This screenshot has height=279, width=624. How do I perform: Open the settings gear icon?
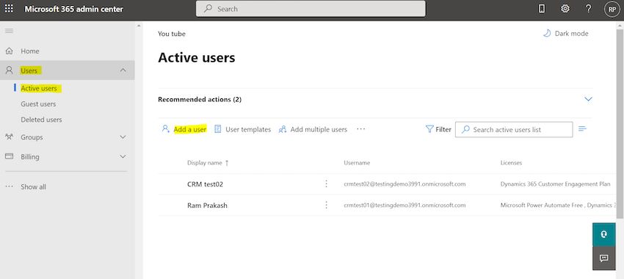565,9
